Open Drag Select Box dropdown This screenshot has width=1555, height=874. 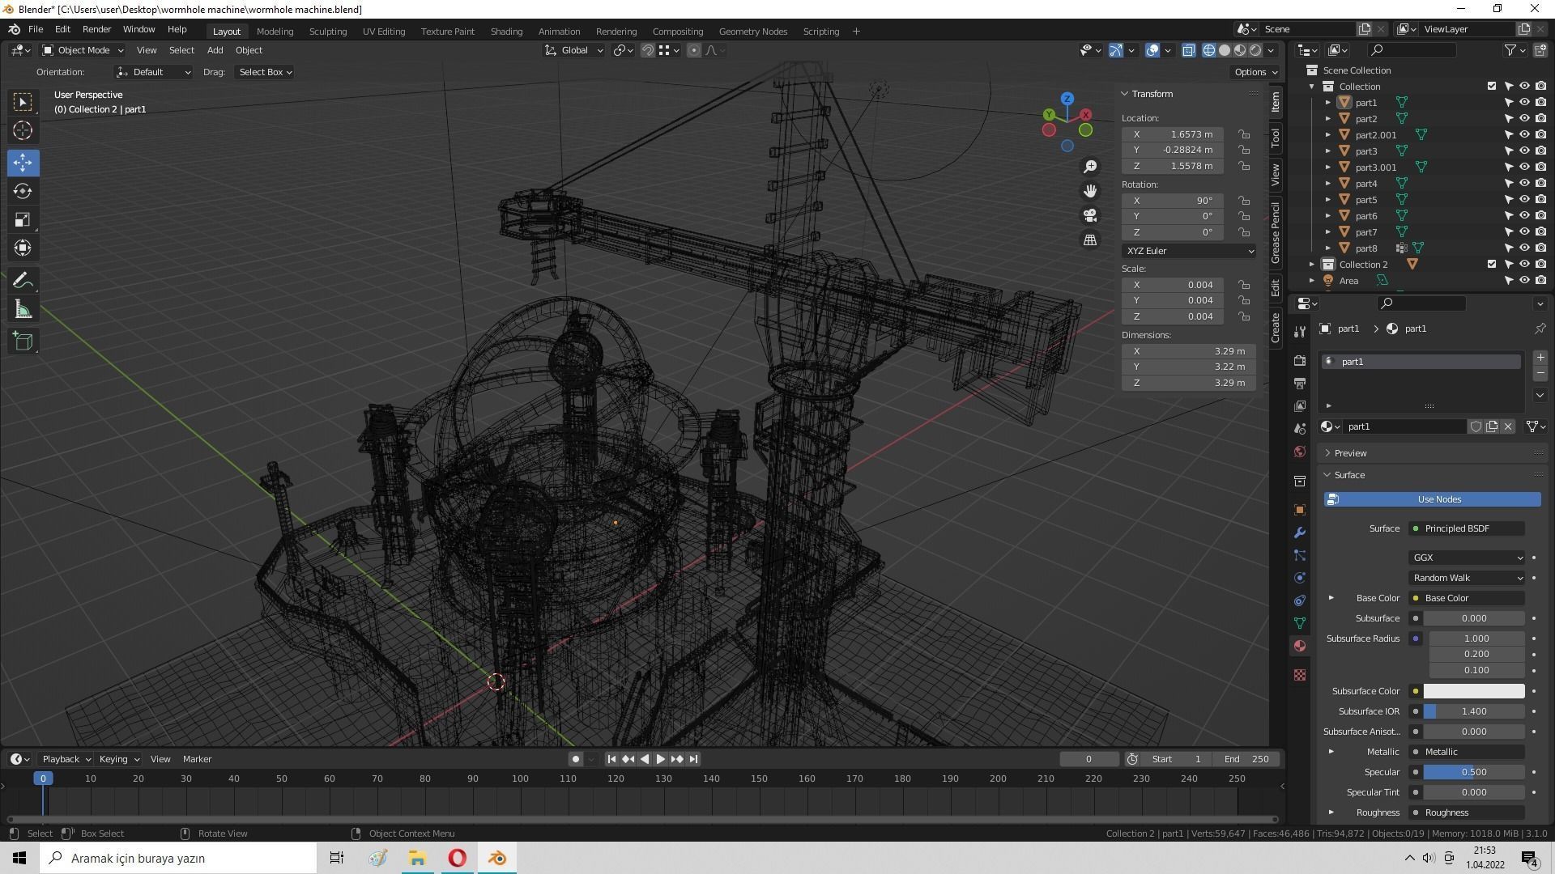pos(265,72)
